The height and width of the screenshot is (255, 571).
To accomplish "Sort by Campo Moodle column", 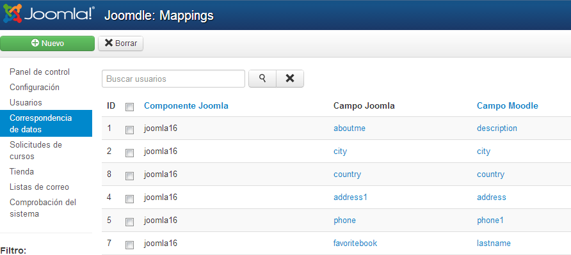I will tap(508, 106).
